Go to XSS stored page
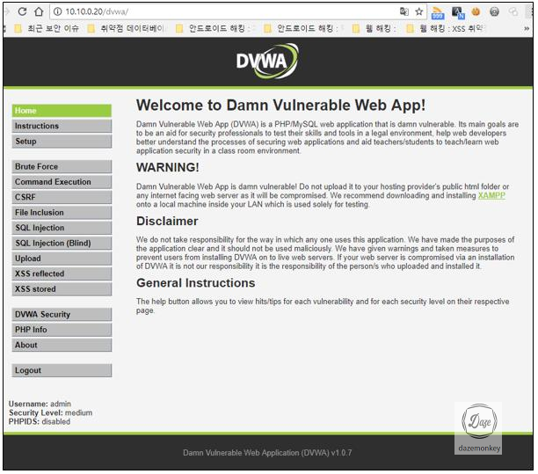This screenshot has height=474, width=538. (62, 289)
